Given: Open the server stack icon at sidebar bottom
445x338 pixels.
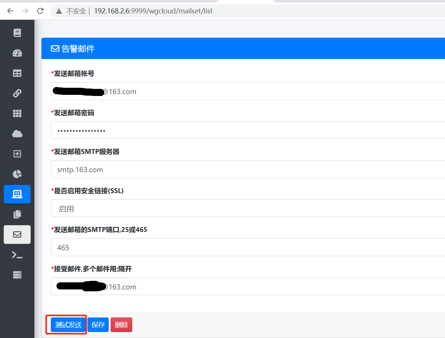Looking at the screenshot, I should 17,275.
